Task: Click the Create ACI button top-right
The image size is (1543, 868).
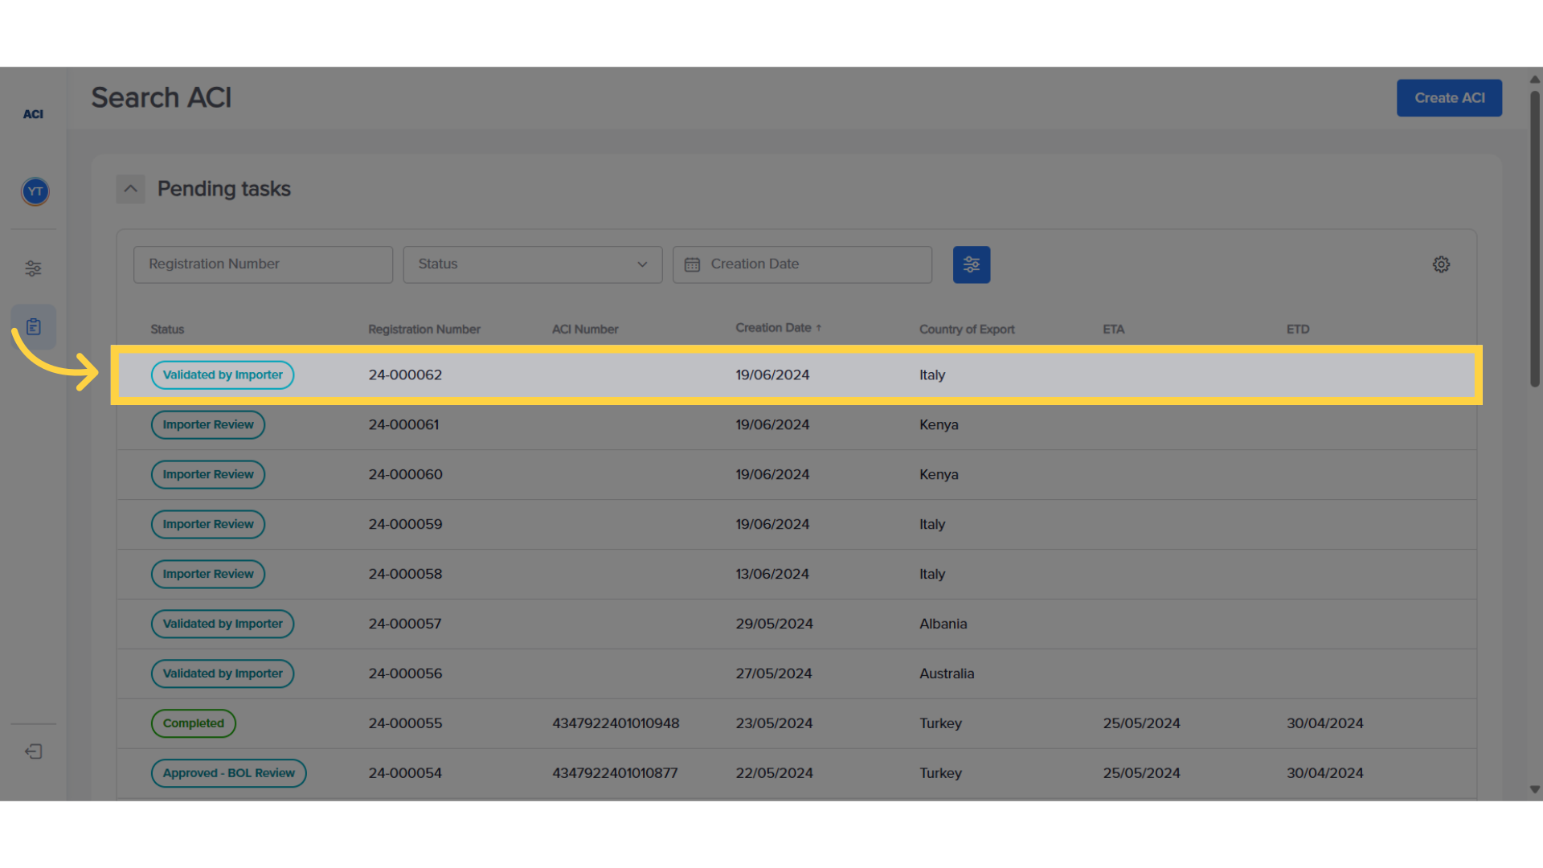Action: [1450, 97]
